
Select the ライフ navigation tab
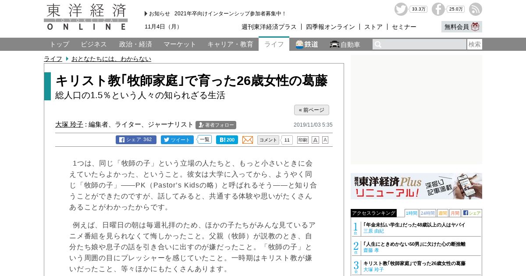[274, 44]
